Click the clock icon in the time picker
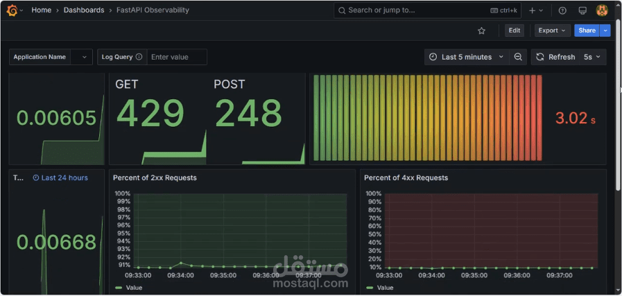 click(x=433, y=57)
